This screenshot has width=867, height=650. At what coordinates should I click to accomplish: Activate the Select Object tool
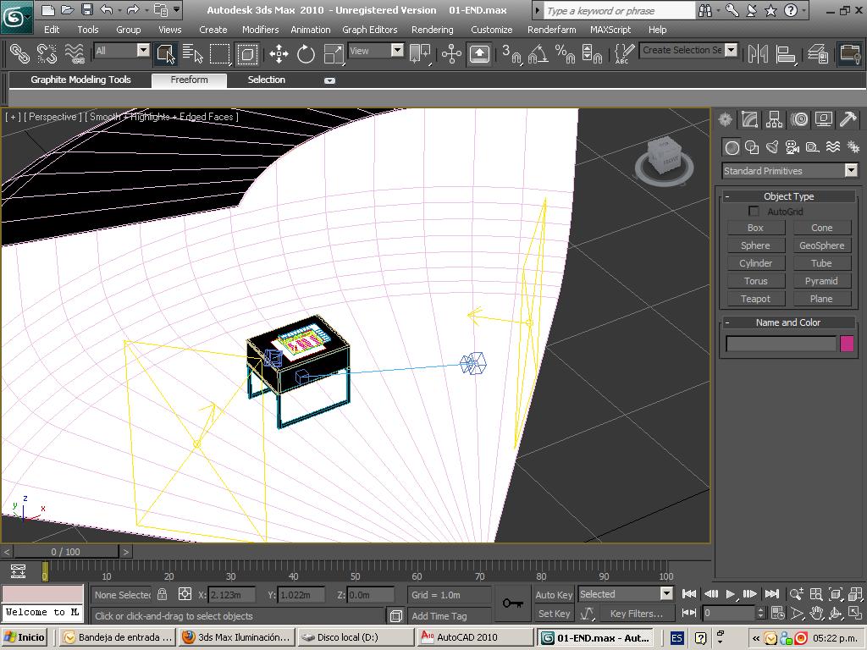[166, 53]
